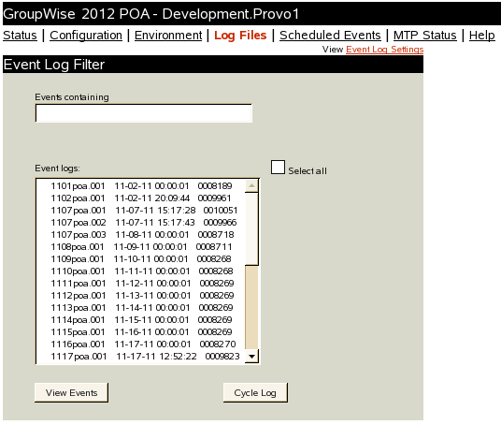501x425 pixels.
Task: Select log 1108poa.001 in list
Action: point(140,247)
